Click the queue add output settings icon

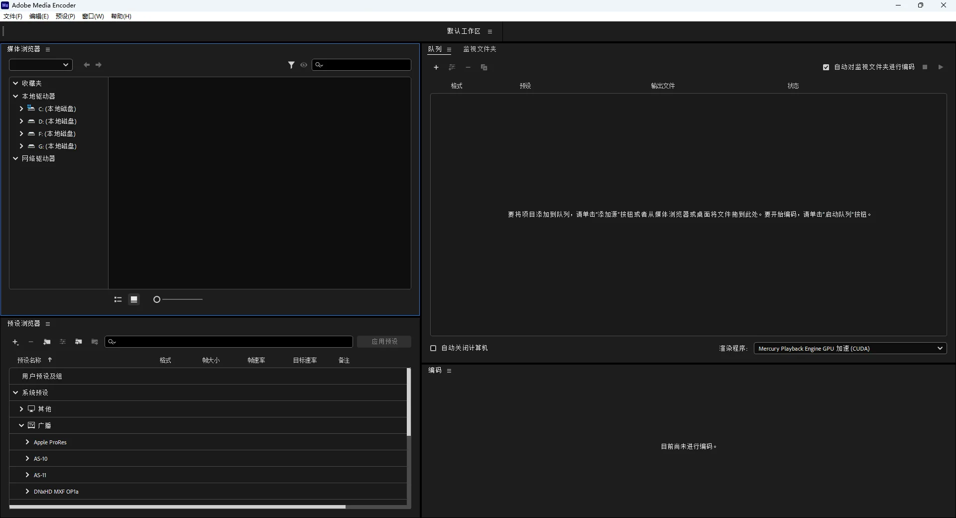[452, 67]
